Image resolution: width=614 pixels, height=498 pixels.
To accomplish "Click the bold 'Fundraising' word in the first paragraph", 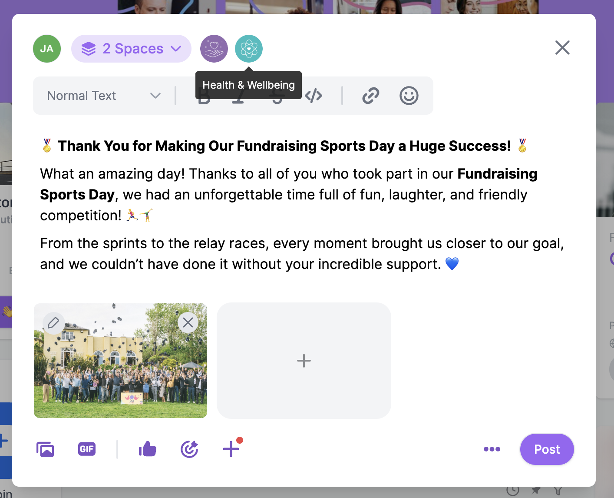I will [x=498, y=174].
